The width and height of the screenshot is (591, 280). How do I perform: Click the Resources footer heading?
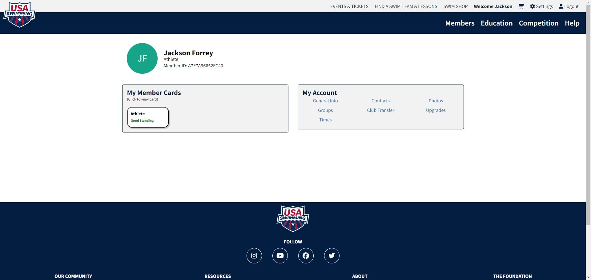[x=218, y=276]
